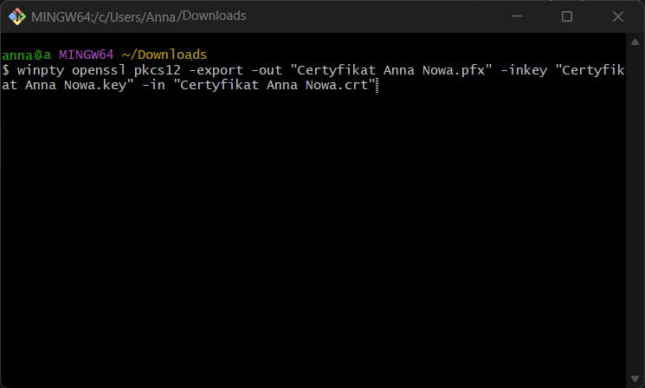Viewport: 645px width, 388px height.
Task: Click the window title path text
Action: click(x=139, y=16)
